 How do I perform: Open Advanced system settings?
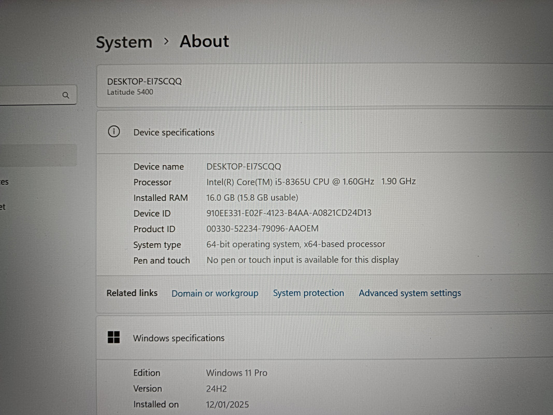[x=409, y=293]
